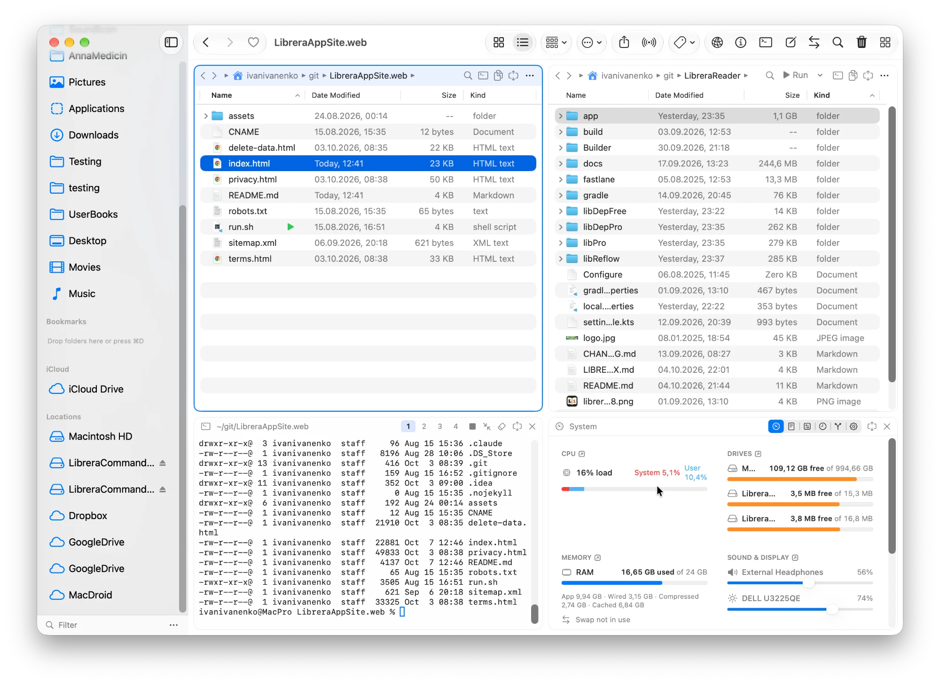Expand the assets folder row

pyautogui.click(x=206, y=116)
